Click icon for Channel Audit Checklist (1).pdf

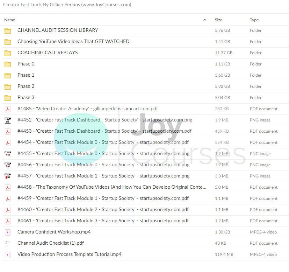(8, 244)
